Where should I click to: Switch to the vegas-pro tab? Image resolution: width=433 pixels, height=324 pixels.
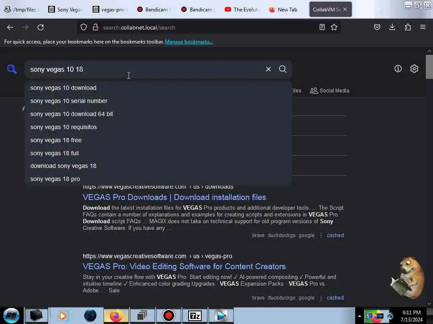pos(110,9)
